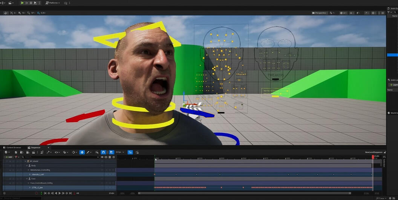The height and width of the screenshot is (200, 398).
Task: Open play mode options three-dot menu
Action: pyautogui.click(x=39, y=3)
